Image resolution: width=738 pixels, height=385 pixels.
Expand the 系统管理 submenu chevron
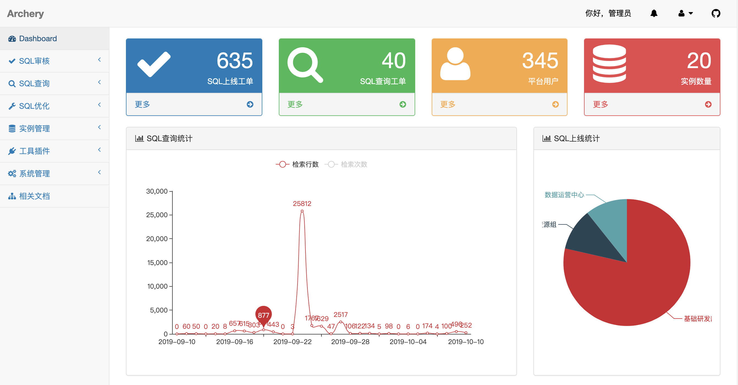100,172
